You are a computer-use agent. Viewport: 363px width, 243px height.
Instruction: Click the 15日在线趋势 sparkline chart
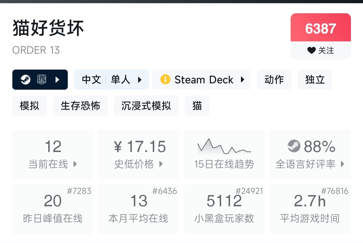(x=224, y=147)
